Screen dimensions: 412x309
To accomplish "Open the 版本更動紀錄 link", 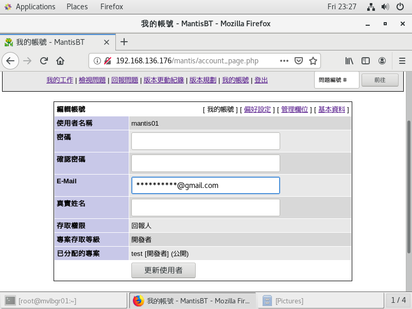I will [x=164, y=80].
